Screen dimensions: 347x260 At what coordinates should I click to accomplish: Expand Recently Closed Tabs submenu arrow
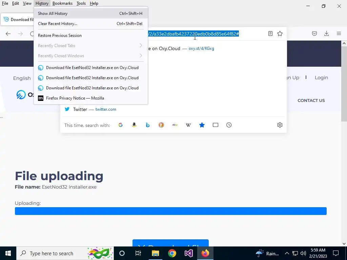[141, 45]
